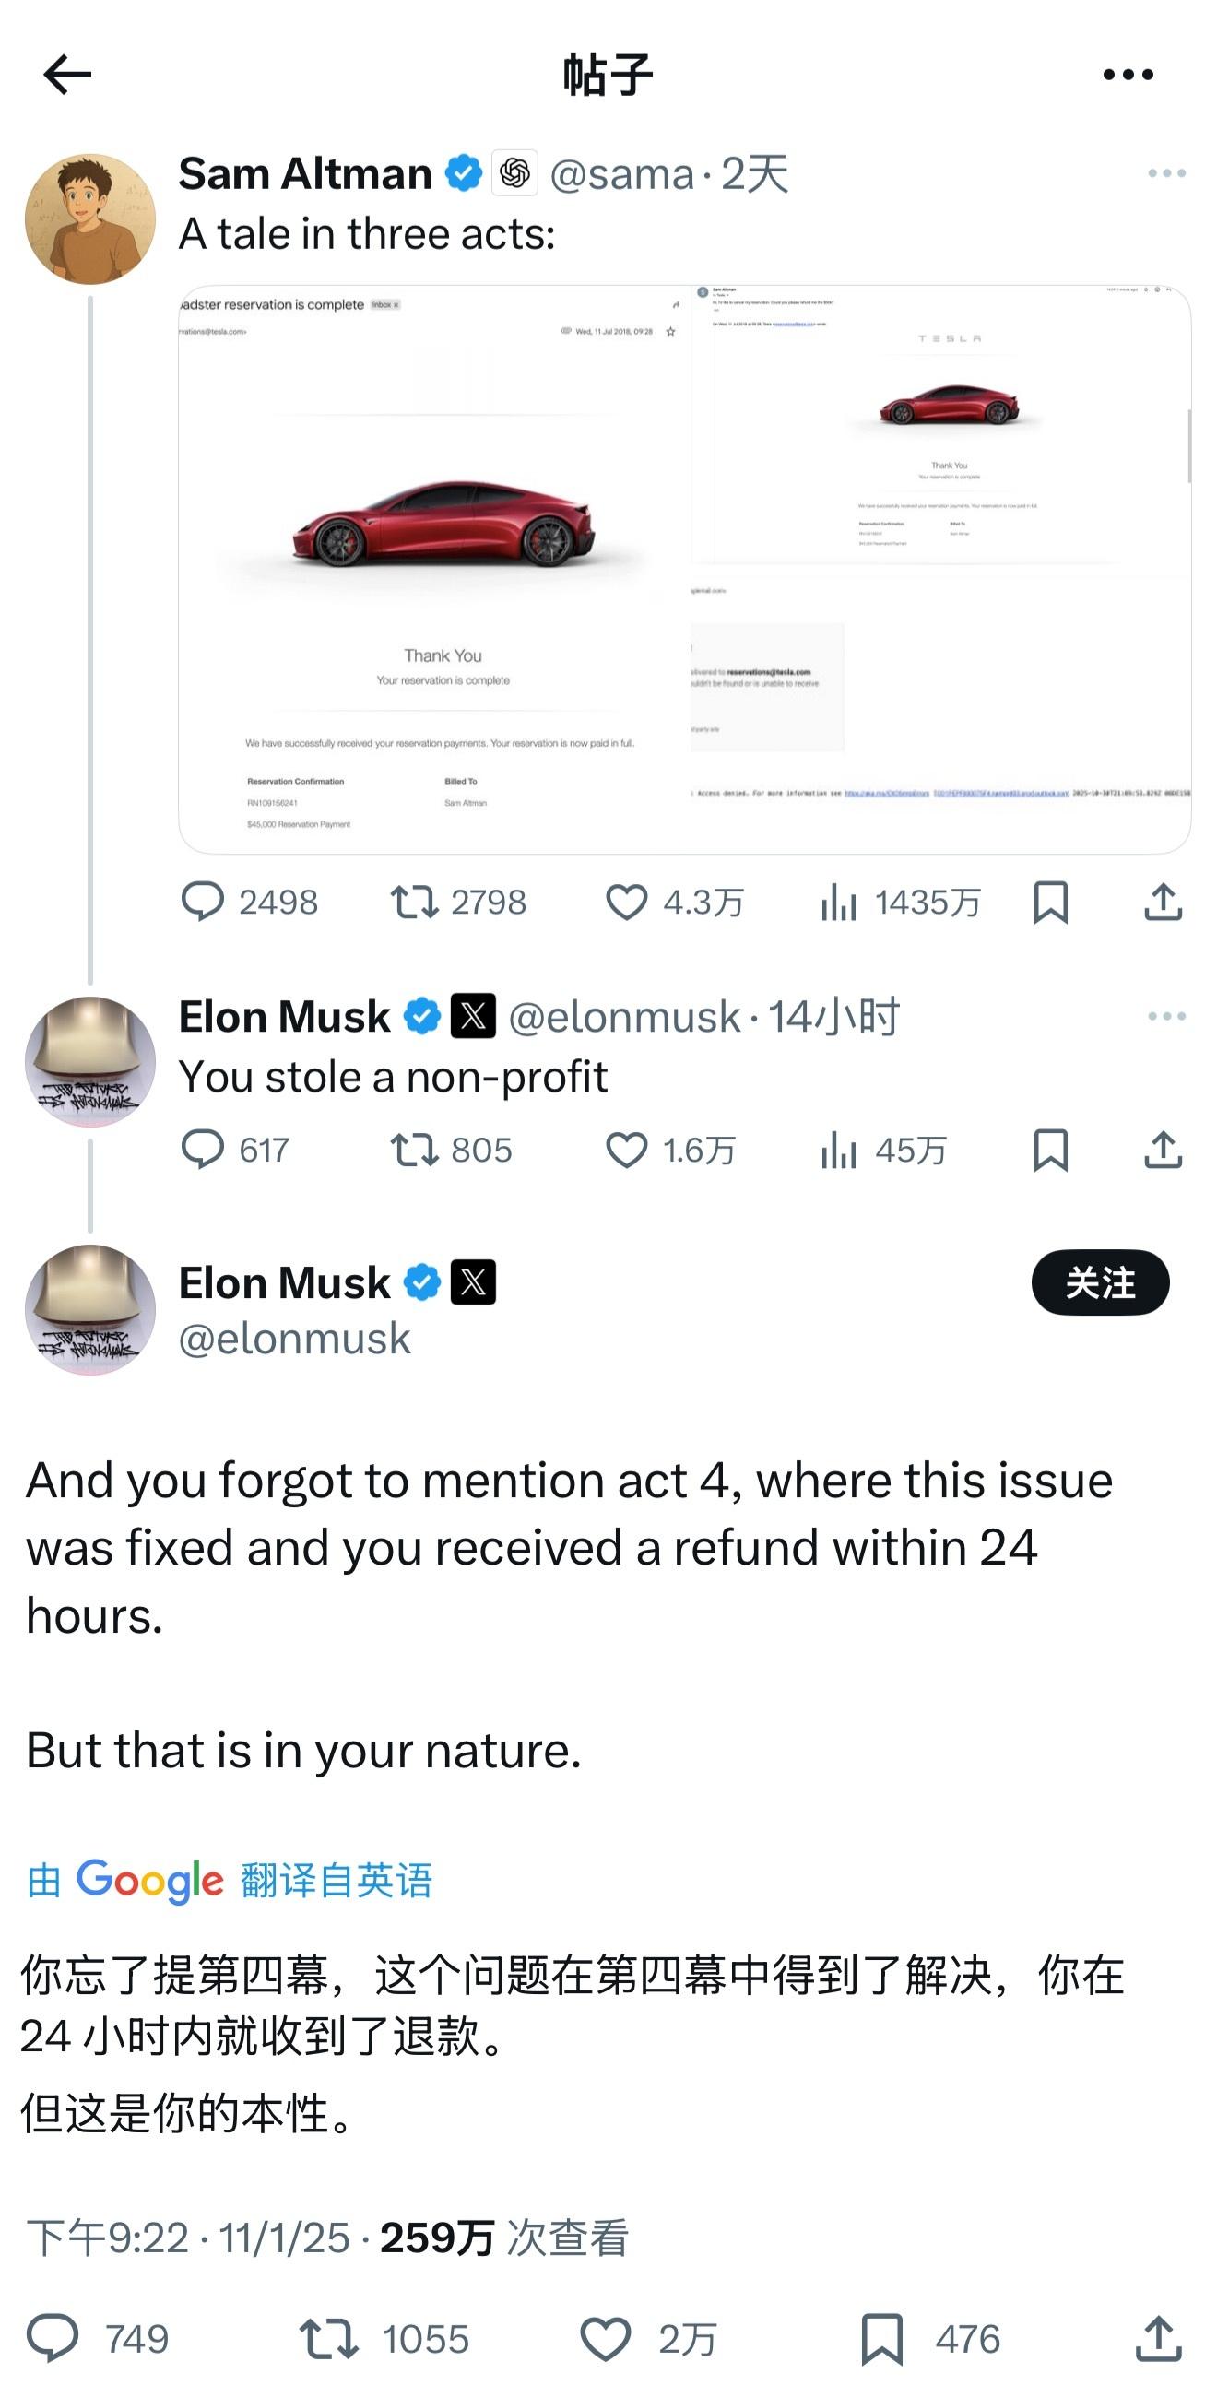Open more options on Sam Altman's post
Image resolution: width=1217 pixels, height=2397 pixels.
[x=1165, y=174]
